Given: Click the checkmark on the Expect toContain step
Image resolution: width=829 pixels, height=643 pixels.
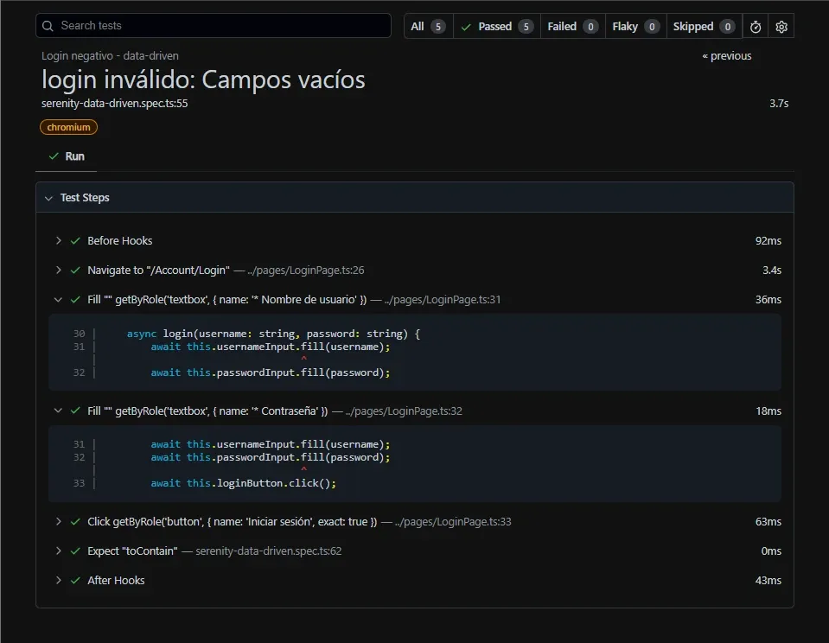Looking at the screenshot, I should tap(73, 550).
